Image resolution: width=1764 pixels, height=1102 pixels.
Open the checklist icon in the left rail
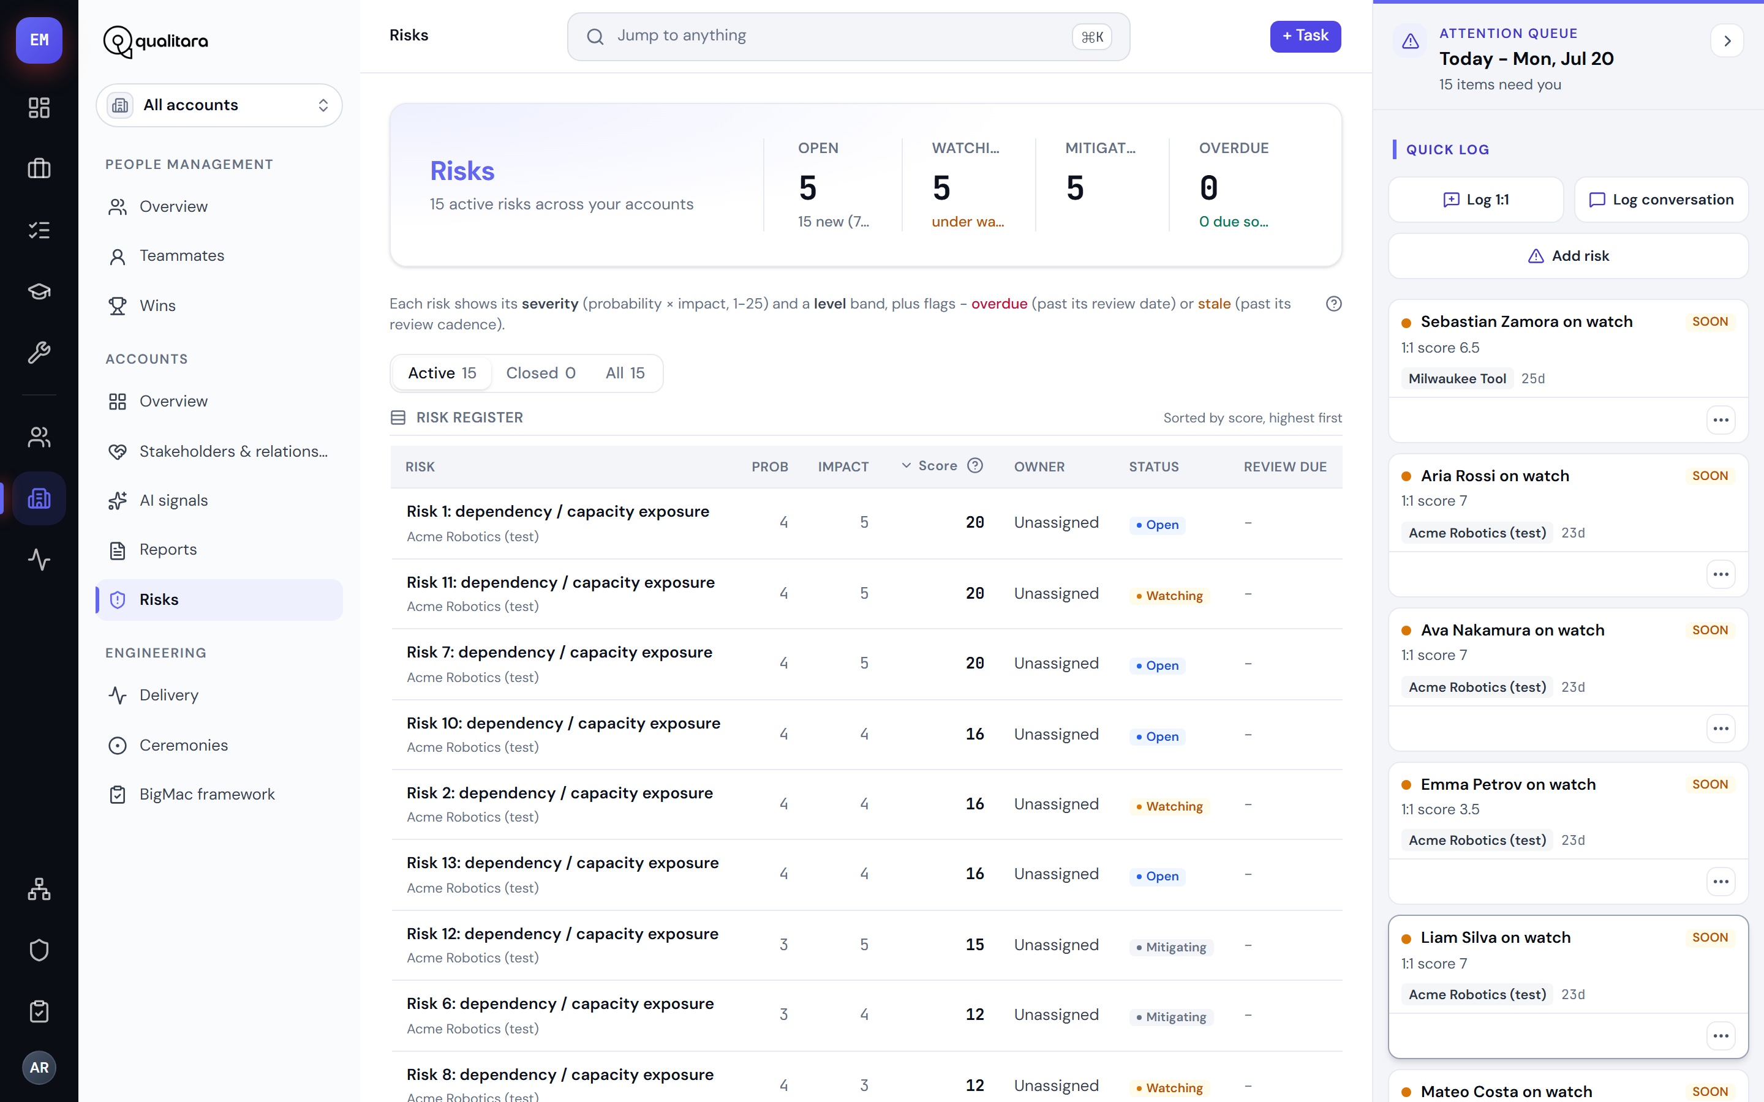click(39, 230)
